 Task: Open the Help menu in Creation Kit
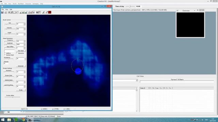pos(42,4)
